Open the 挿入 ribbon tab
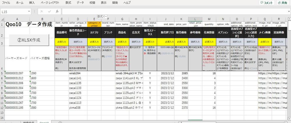The image size is (291, 123). [32, 3]
